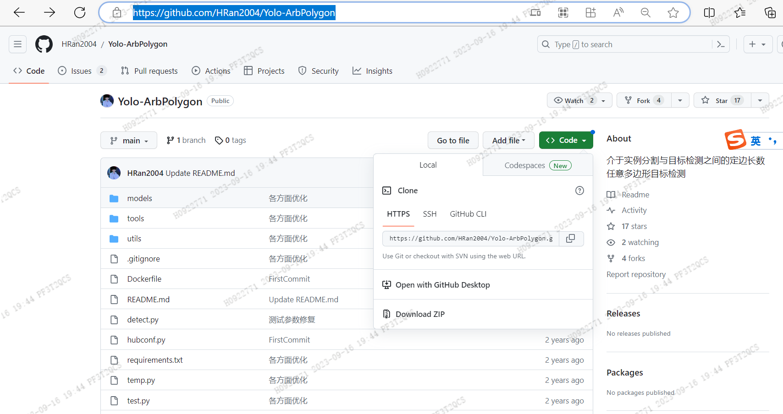Open the Readme link in About

click(x=628, y=195)
